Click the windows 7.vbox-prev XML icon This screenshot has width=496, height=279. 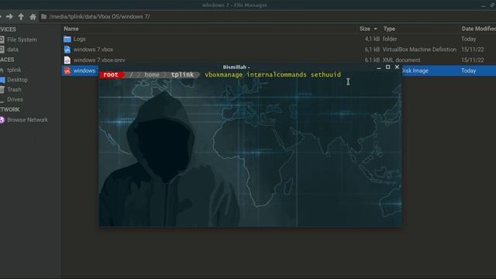click(x=67, y=60)
